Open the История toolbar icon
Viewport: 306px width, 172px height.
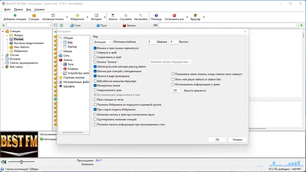click(x=96, y=15)
